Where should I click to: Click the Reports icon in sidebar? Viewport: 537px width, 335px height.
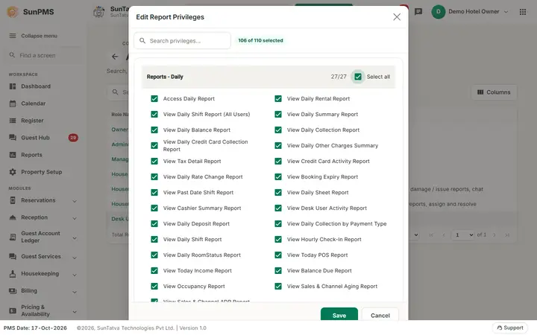coord(13,155)
